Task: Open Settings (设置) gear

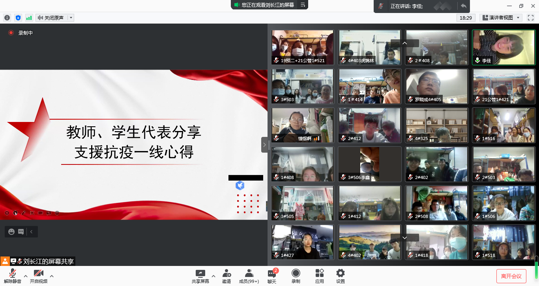Action: pyautogui.click(x=340, y=276)
